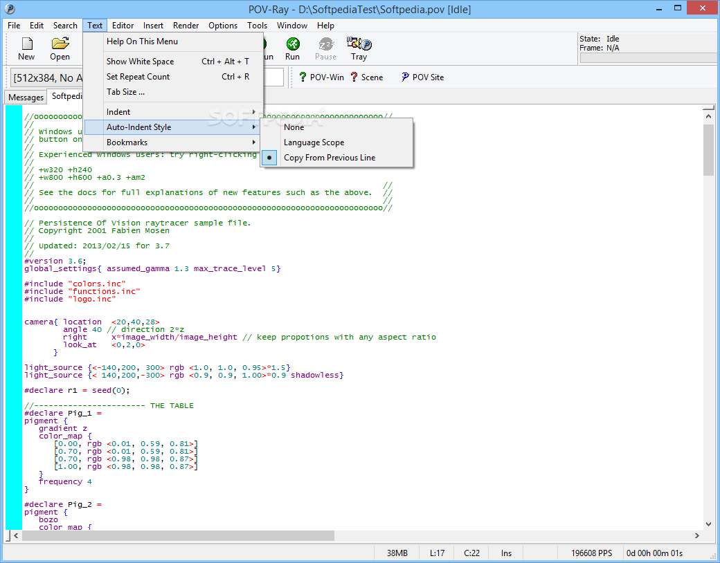Image resolution: width=720 pixels, height=563 pixels.
Task: Open POV-Win help question mark
Action: 321,77
